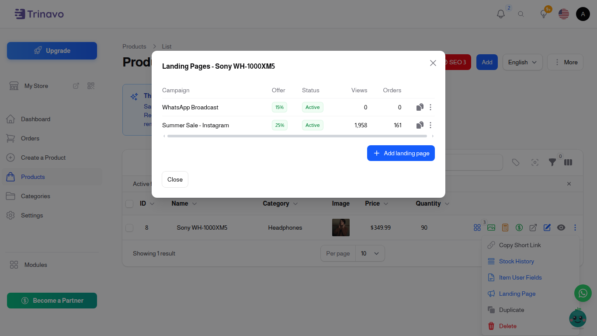Click the Upgrade button

pyautogui.click(x=52, y=51)
